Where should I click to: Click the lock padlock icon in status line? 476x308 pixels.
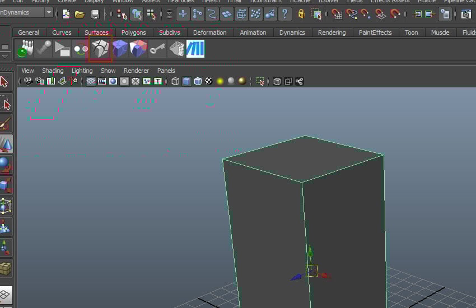[x=301, y=14]
